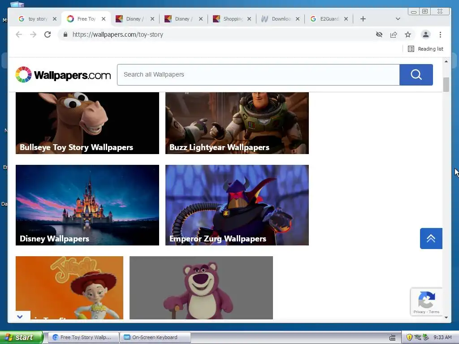Viewport: 459px width, 344px height.
Task: Close the 'toy story' tab
Action: (55, 19)
